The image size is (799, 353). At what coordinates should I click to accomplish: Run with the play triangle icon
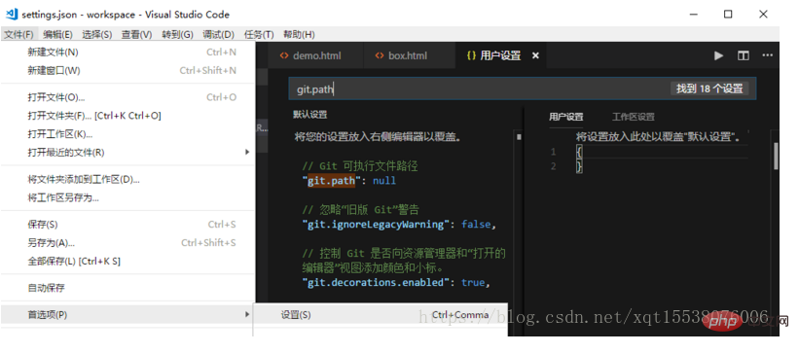(x=718, y=55)
